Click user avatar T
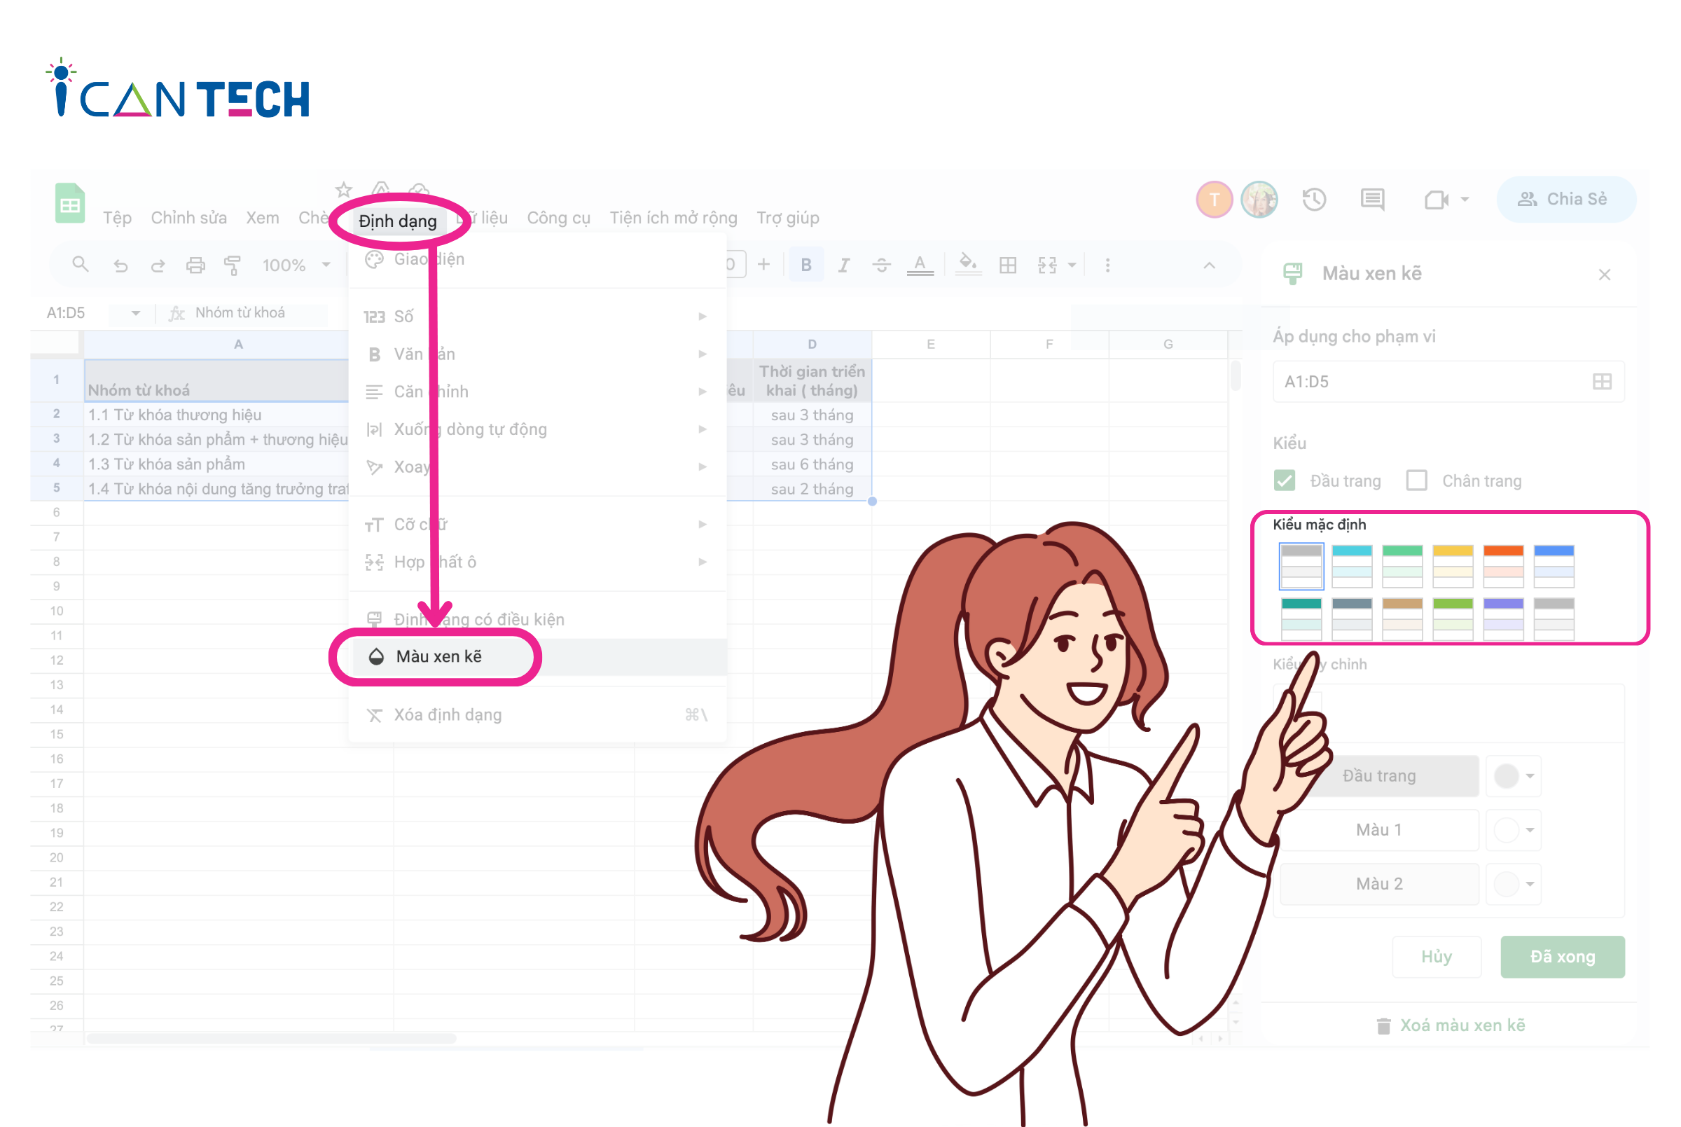1681x1127 pixels. (x=1214, y=199)
